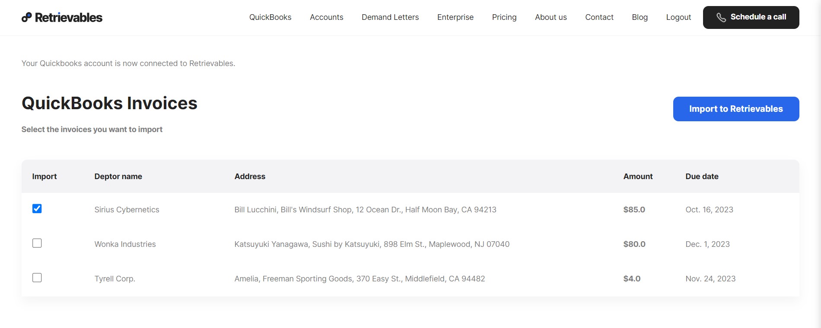Click the Retrievables logo icon
The image size is (821, 328).
[27, 17]
